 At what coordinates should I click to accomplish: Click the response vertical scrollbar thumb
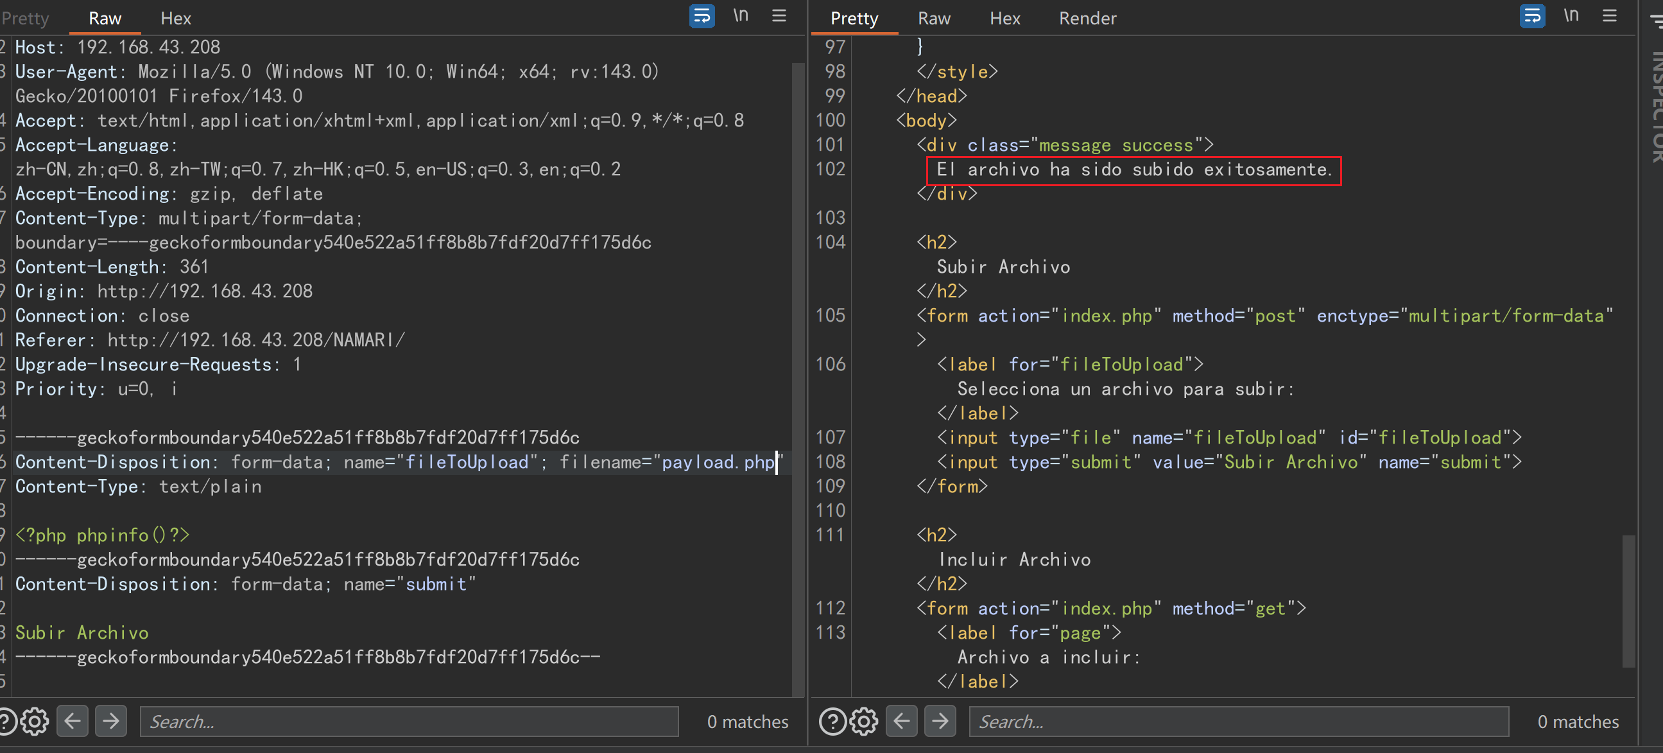[1628, 601]
